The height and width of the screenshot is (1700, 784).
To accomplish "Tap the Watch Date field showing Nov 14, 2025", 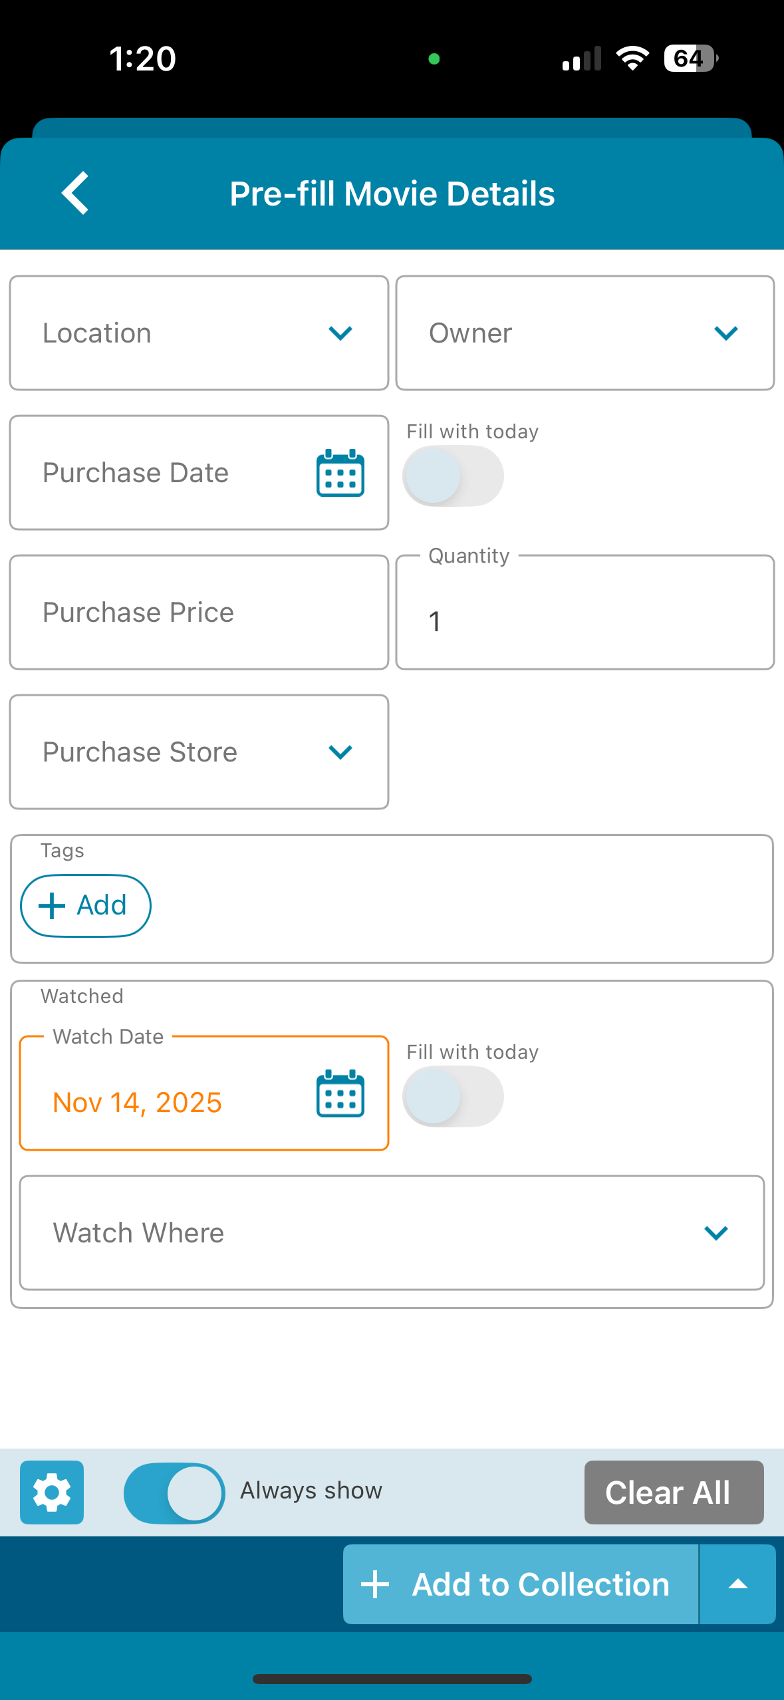I will coord(166,1102).
